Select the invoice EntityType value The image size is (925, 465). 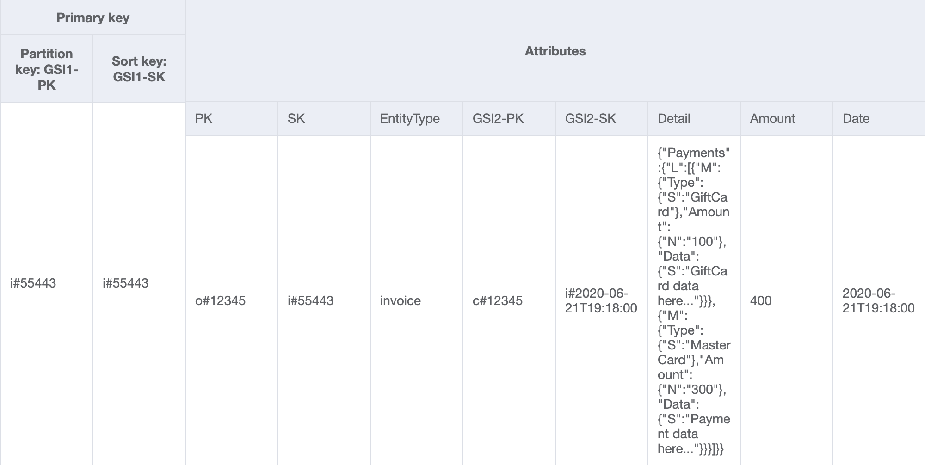(401, 300)
